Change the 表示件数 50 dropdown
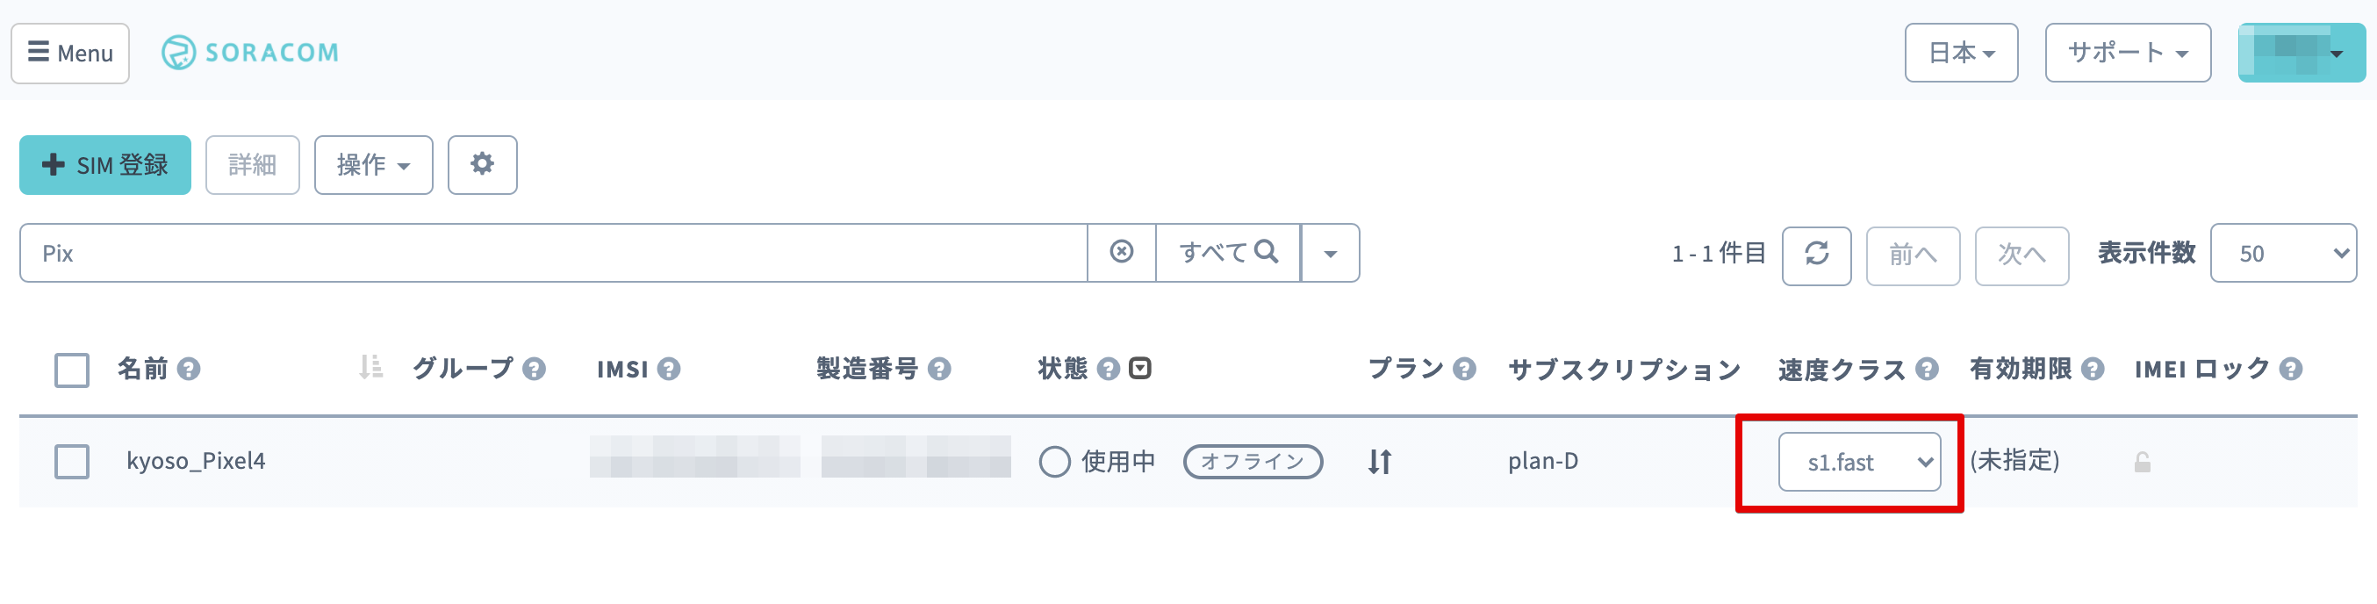 tap(2282, 253)
